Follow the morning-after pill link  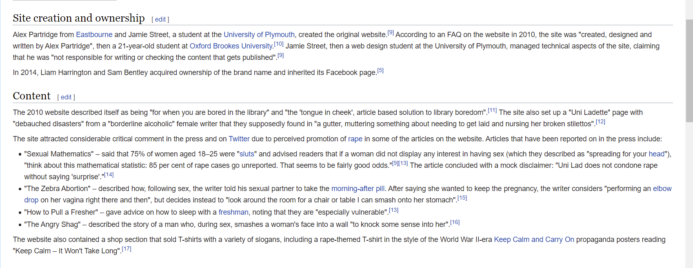tap(358, 189)
